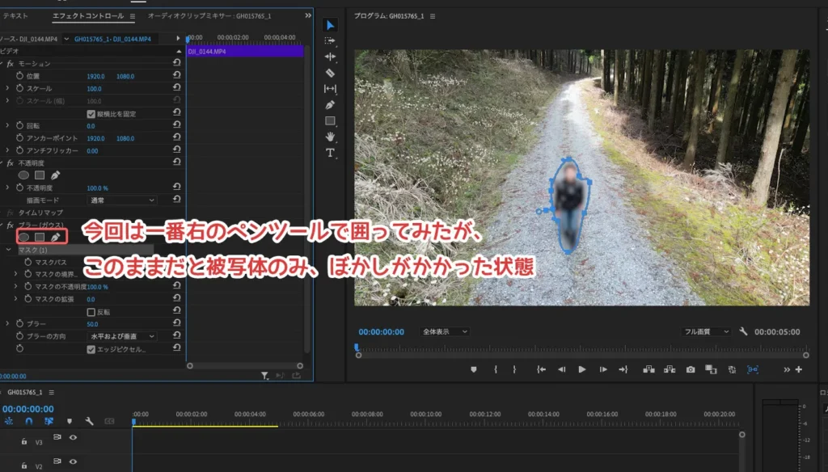Create ellipse mask under Gaussian blur effect
Screen dimensions: 828x472
(x=24, y=237)
